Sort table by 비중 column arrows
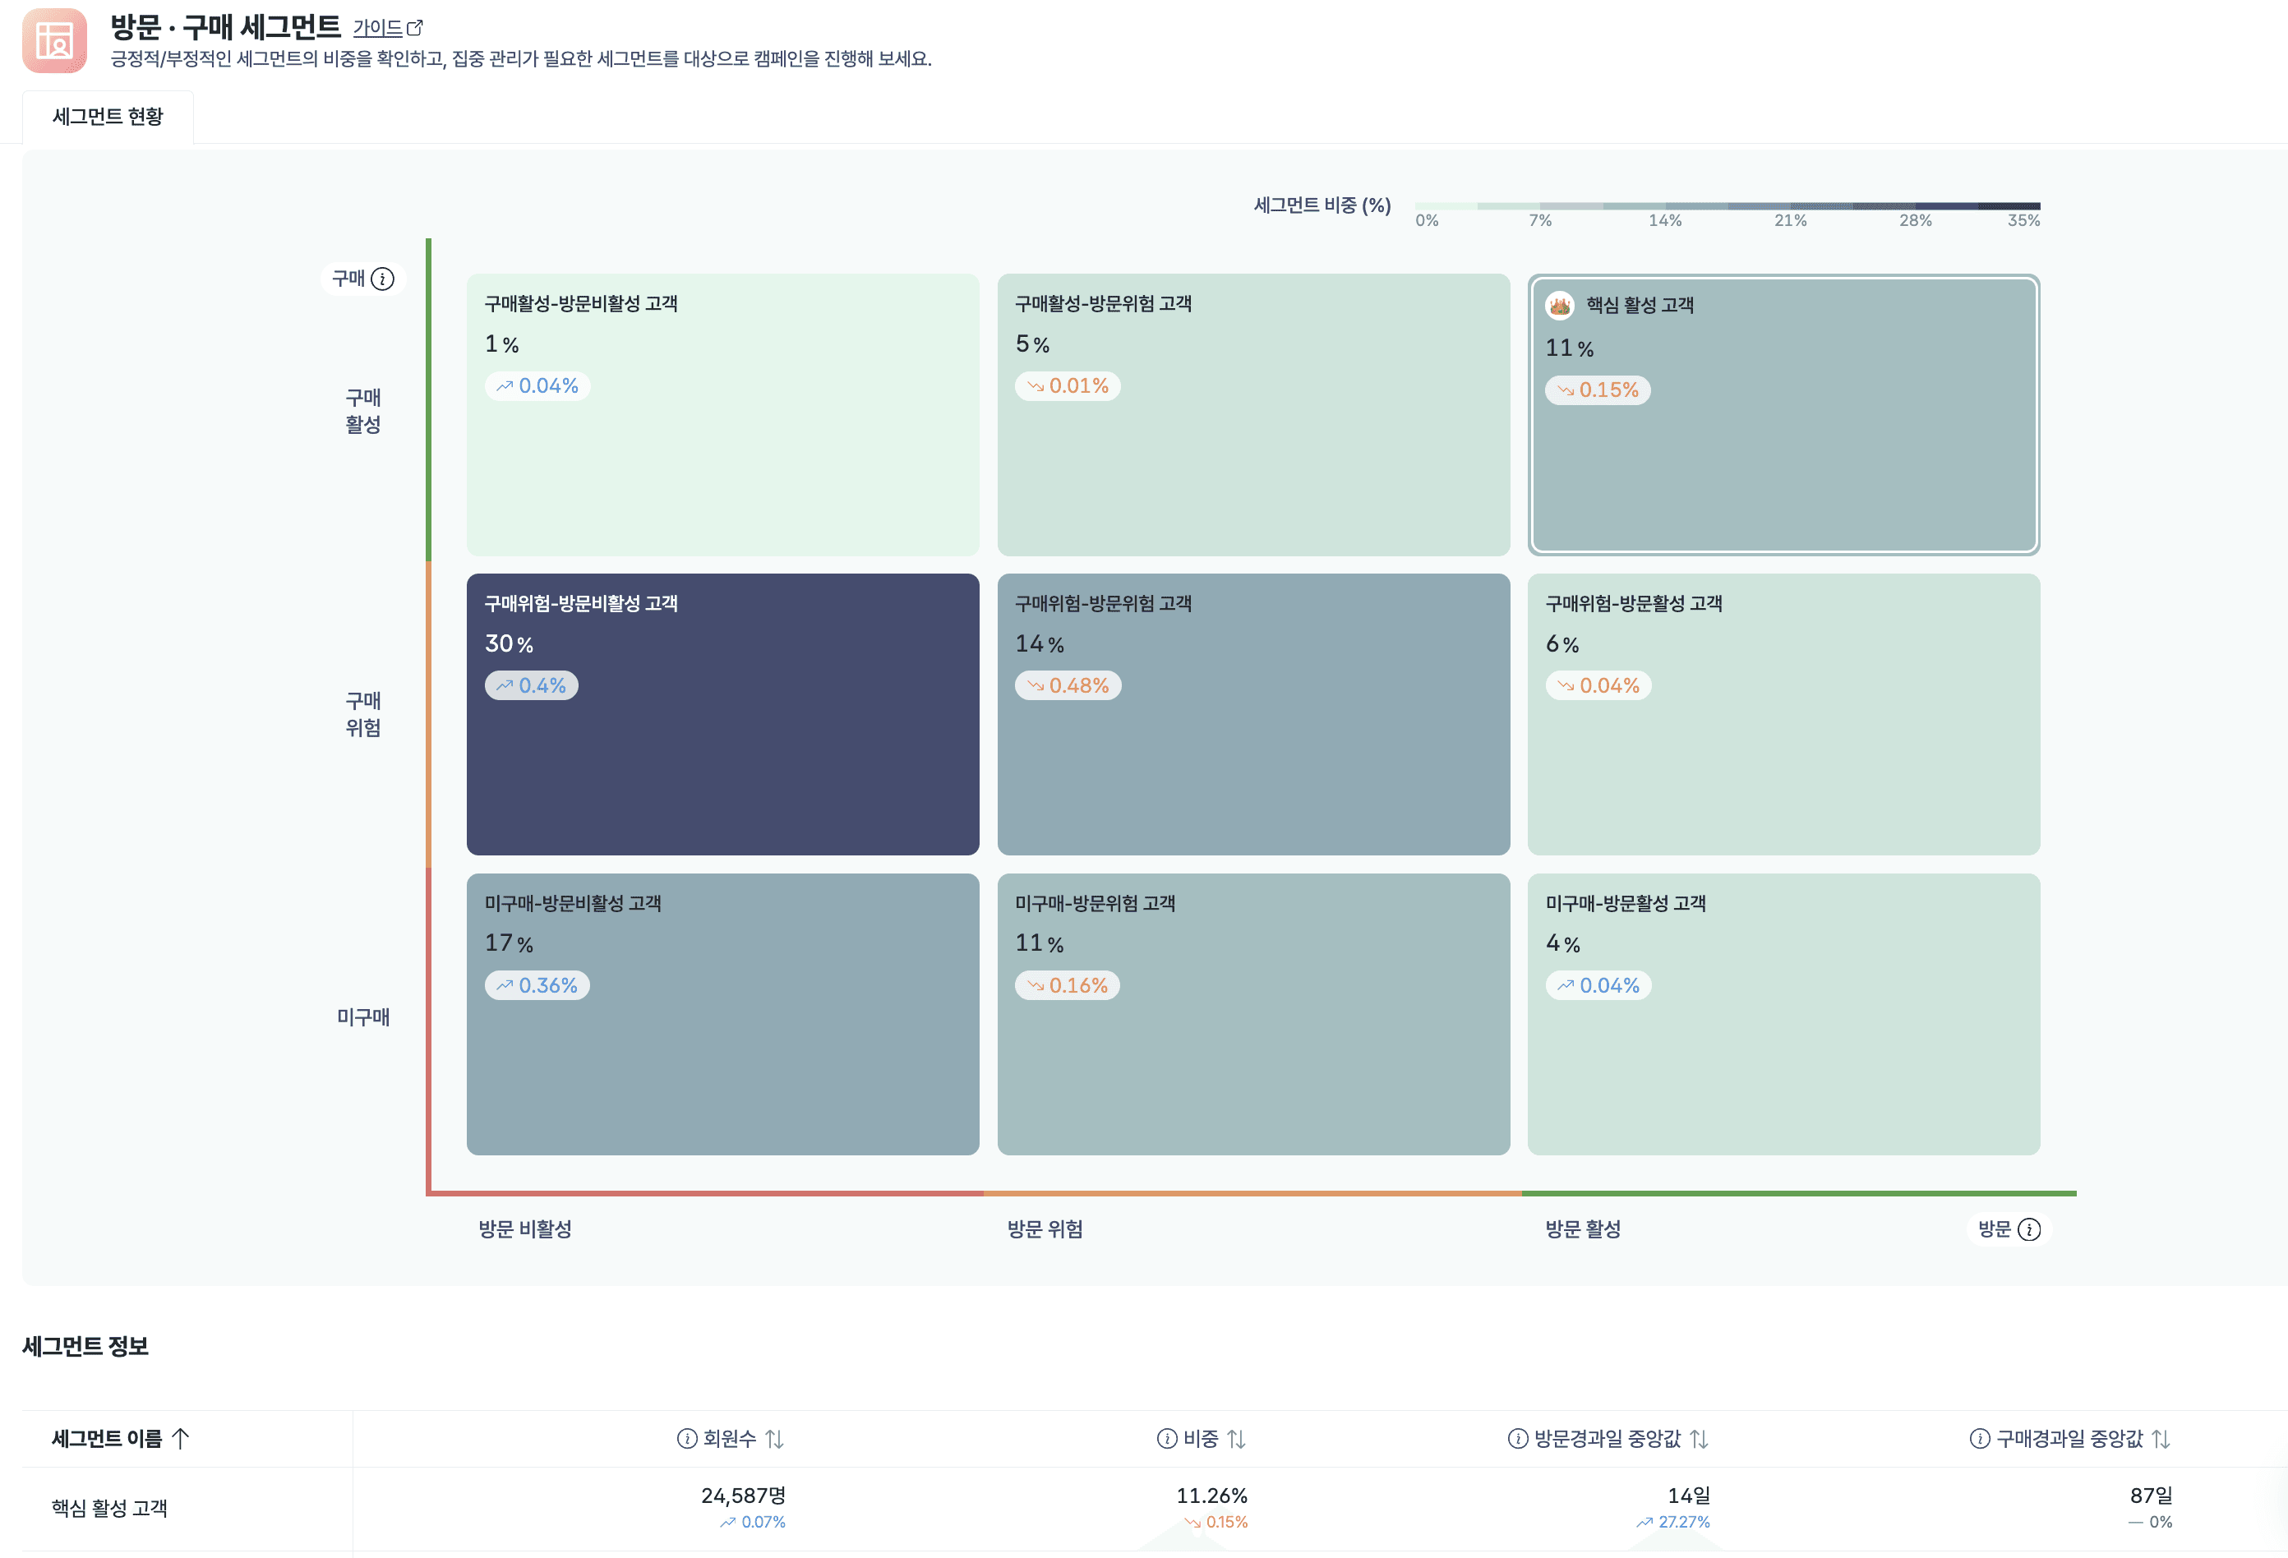This screenshot has height=1558, width=2288. click(x=1237, y=1439)
